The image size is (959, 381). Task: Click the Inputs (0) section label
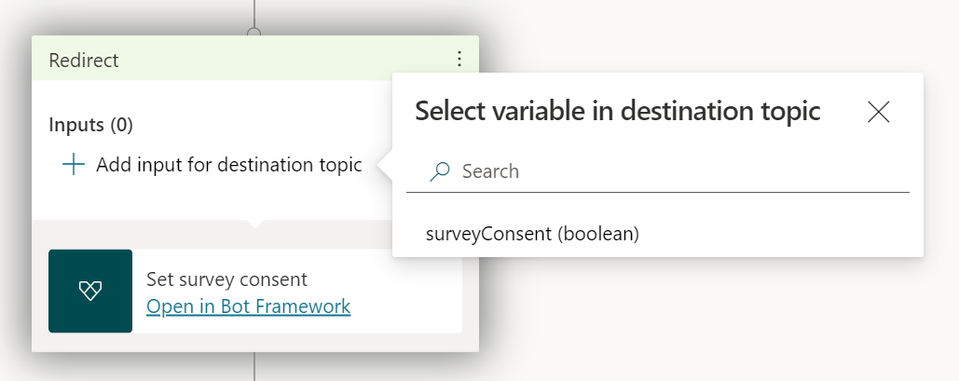click(x=90, y=124)
